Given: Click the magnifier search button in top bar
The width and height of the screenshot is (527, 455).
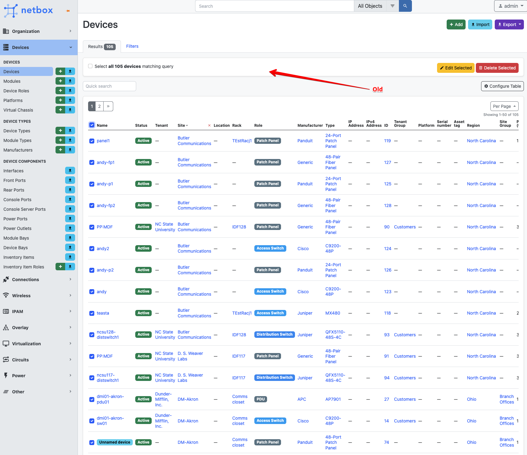Looking at the screenshot, I should (x=405, y=6).
